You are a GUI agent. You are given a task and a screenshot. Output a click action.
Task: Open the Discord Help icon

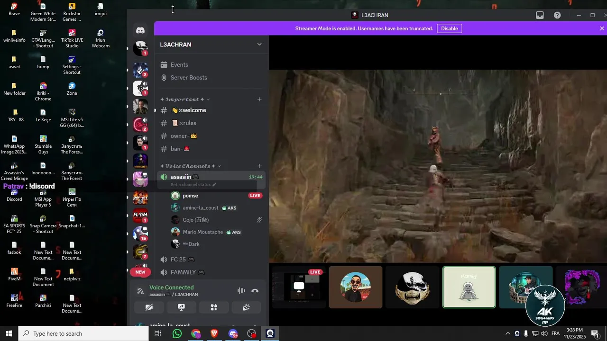click(557, 15)
